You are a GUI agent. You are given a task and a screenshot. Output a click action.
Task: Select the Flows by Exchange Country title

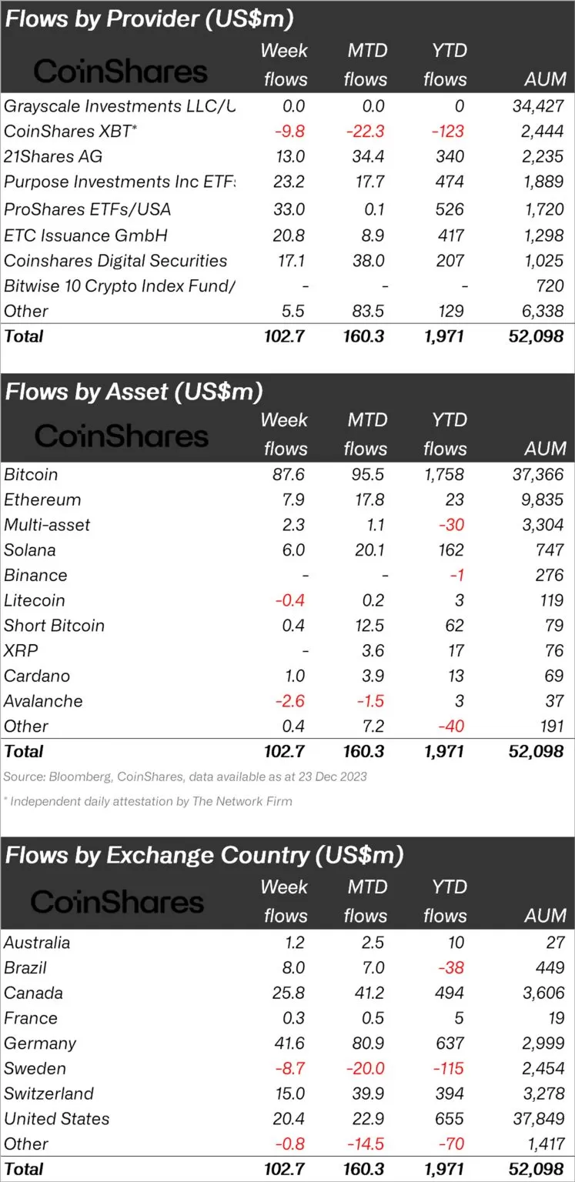pyautogui.click(x=205, y=854)
